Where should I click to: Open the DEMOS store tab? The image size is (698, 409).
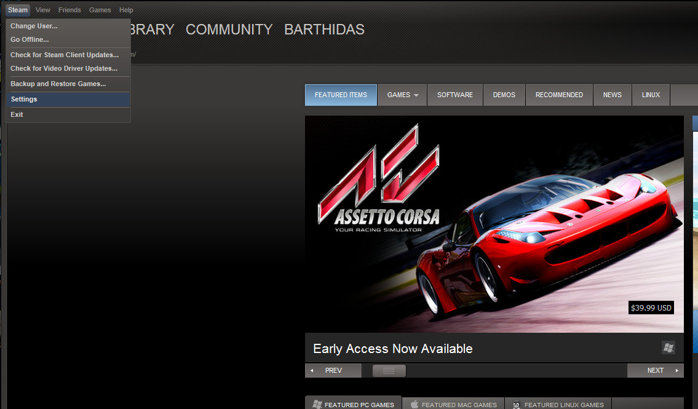504,95
